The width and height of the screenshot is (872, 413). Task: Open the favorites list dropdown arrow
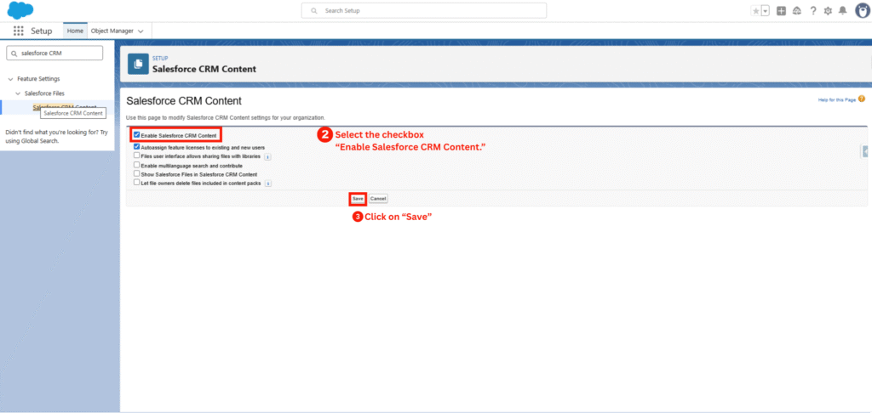[x=765, y=11]
